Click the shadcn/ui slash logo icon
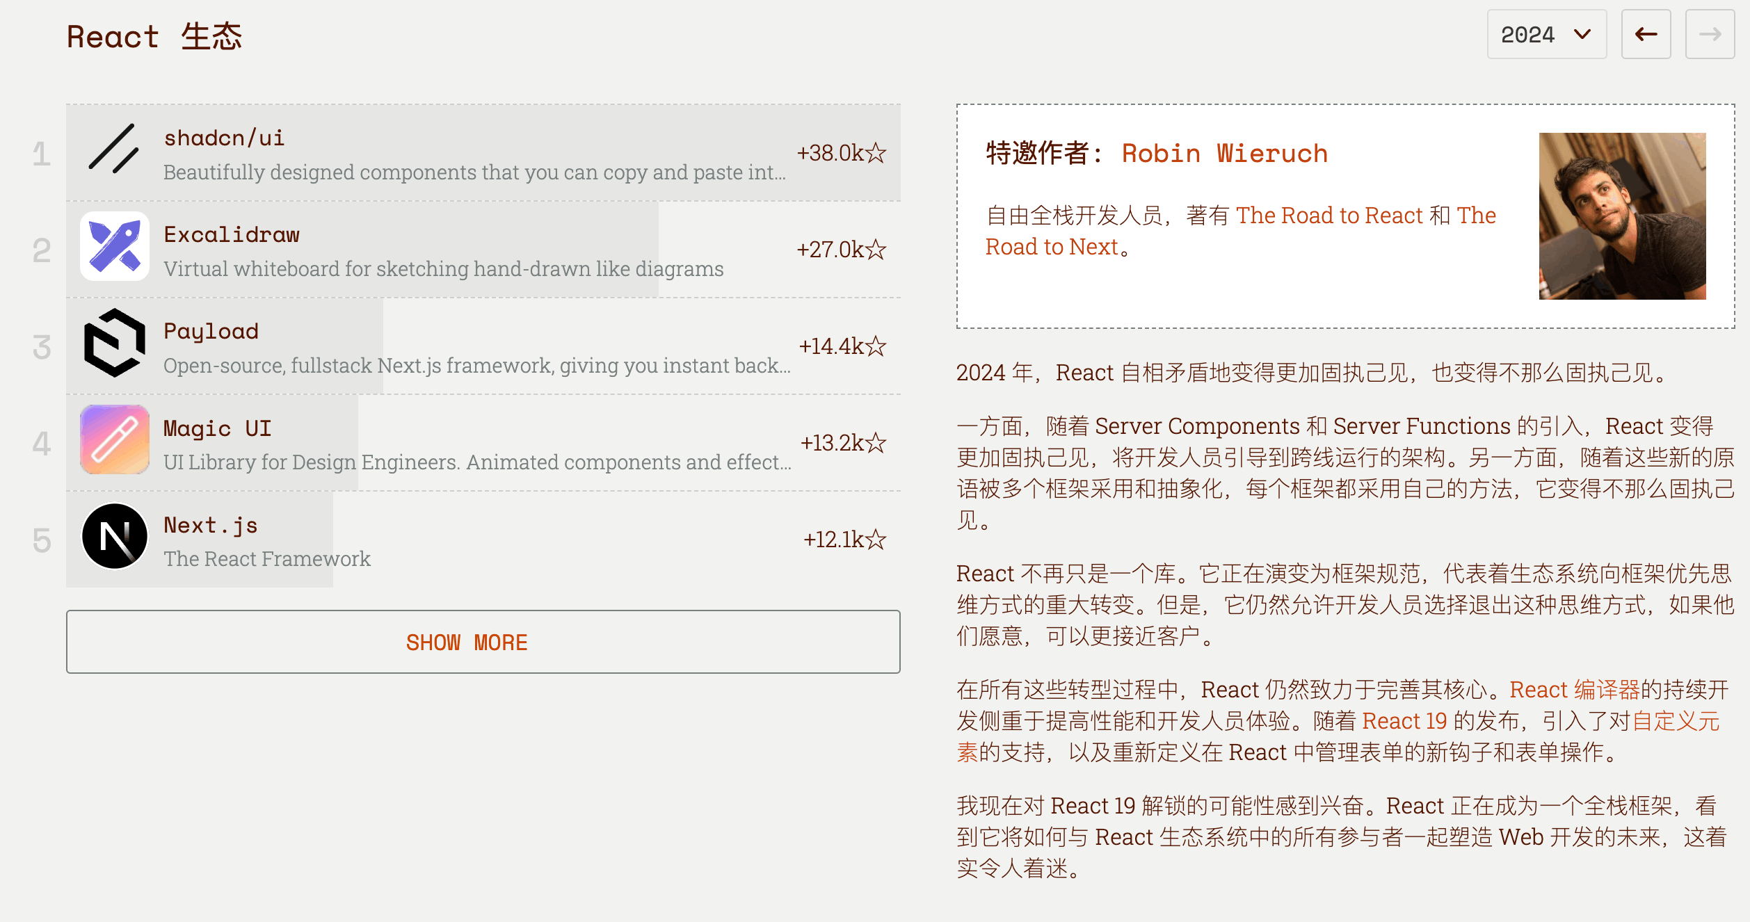The image size is (1750, 922). (x=114, y=149)
